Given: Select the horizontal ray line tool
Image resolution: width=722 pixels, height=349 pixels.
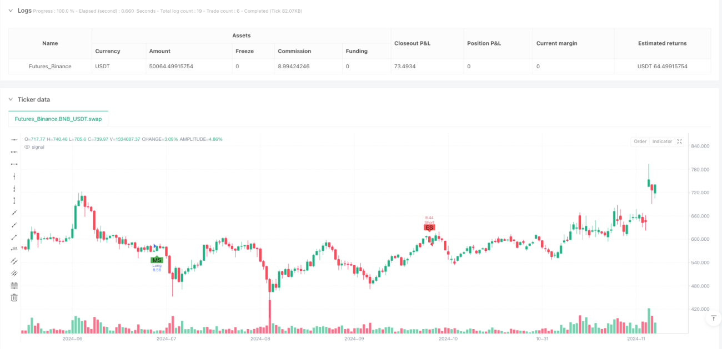Looking at the screenshot, I should pyautogui.click(x=14, y=152).
